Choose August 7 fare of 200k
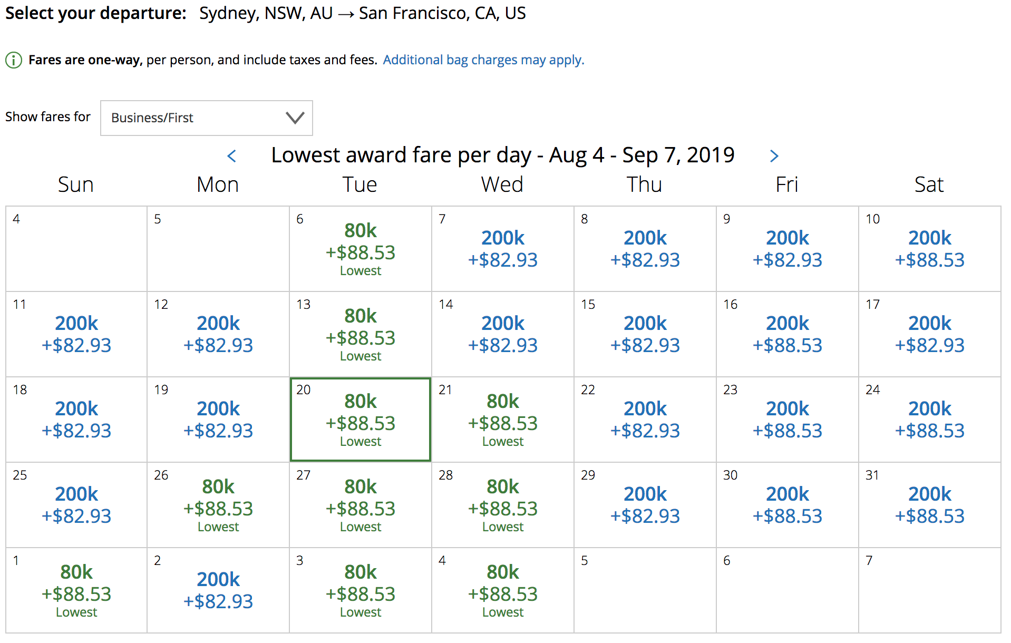The image size is (1011, 643). coord(503,249)
